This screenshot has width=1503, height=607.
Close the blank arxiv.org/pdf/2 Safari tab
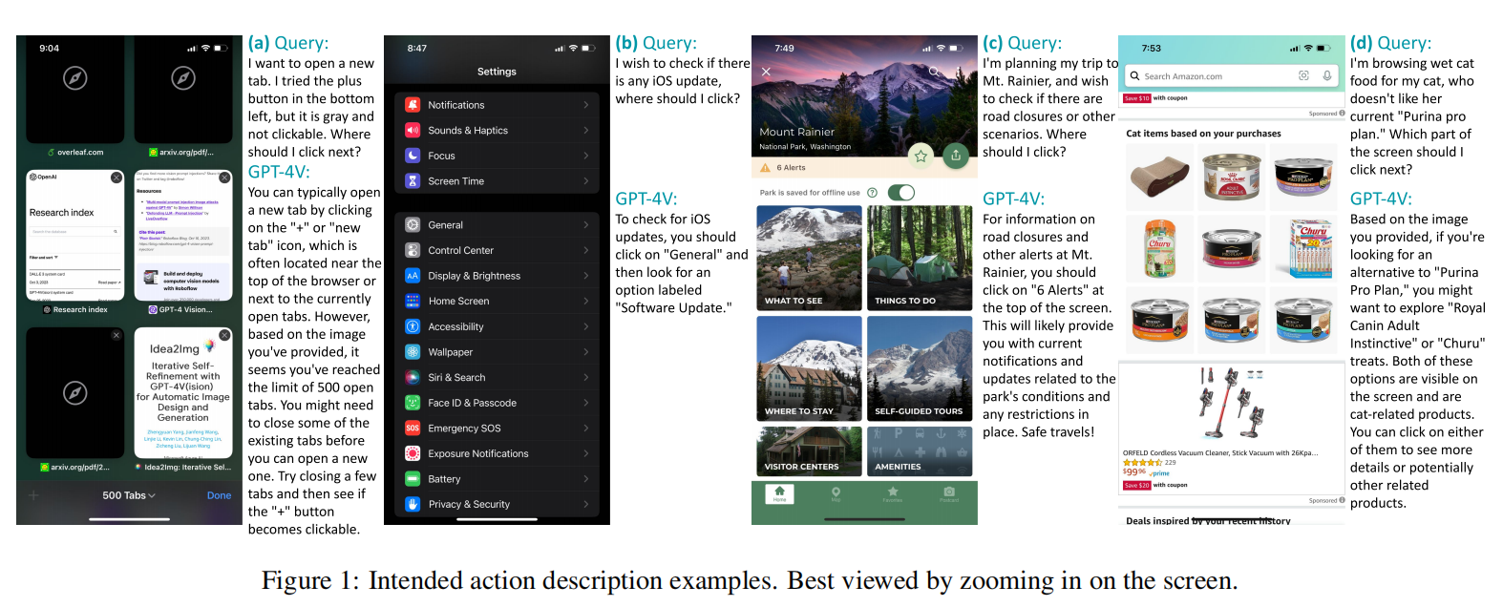click(116, 335)
